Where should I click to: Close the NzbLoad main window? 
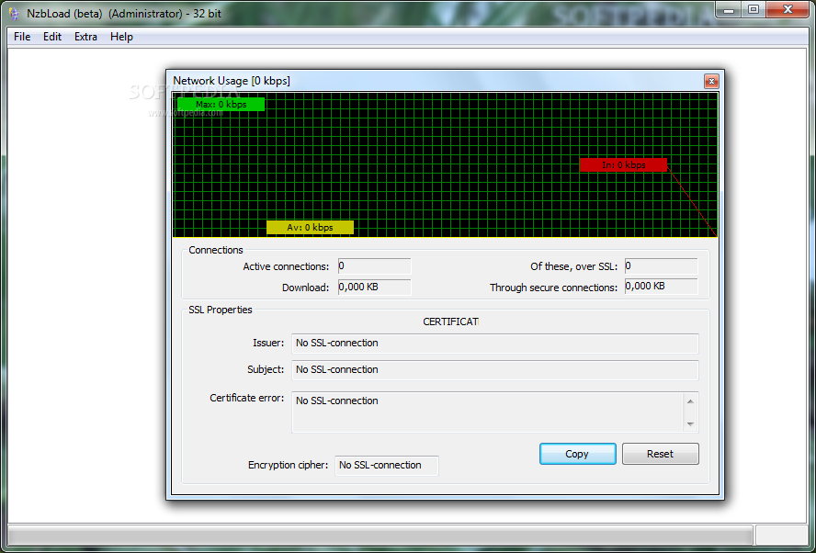point(788,10)
